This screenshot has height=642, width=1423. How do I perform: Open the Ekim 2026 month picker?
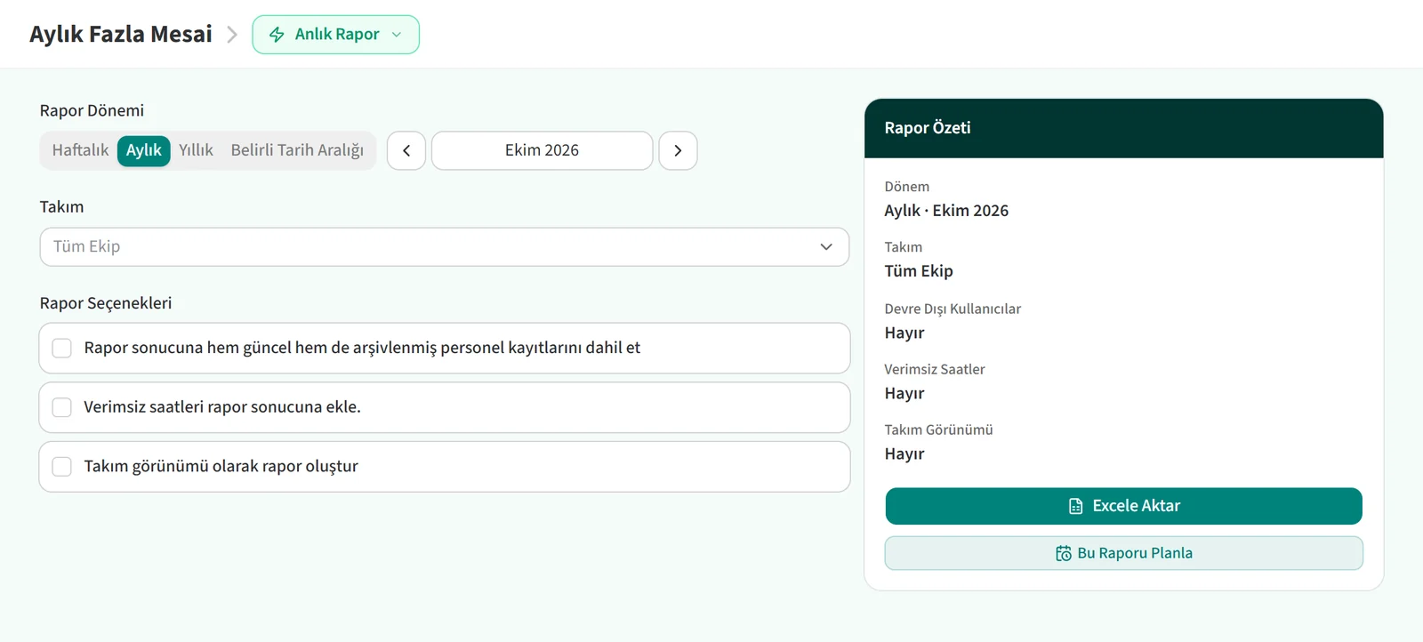[x=542, y=150]
